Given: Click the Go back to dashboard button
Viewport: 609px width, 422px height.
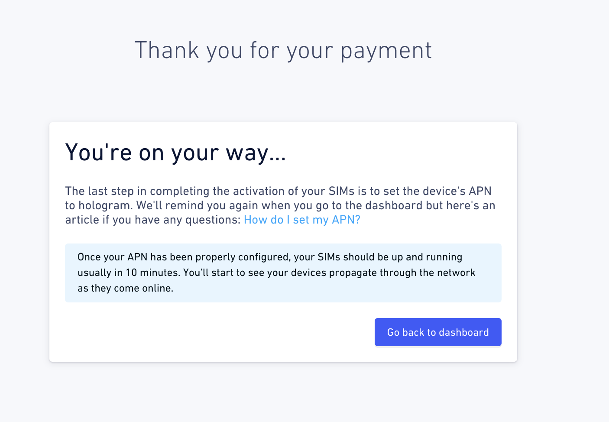Looking at the screenshot, I should (x=438, y=332).
